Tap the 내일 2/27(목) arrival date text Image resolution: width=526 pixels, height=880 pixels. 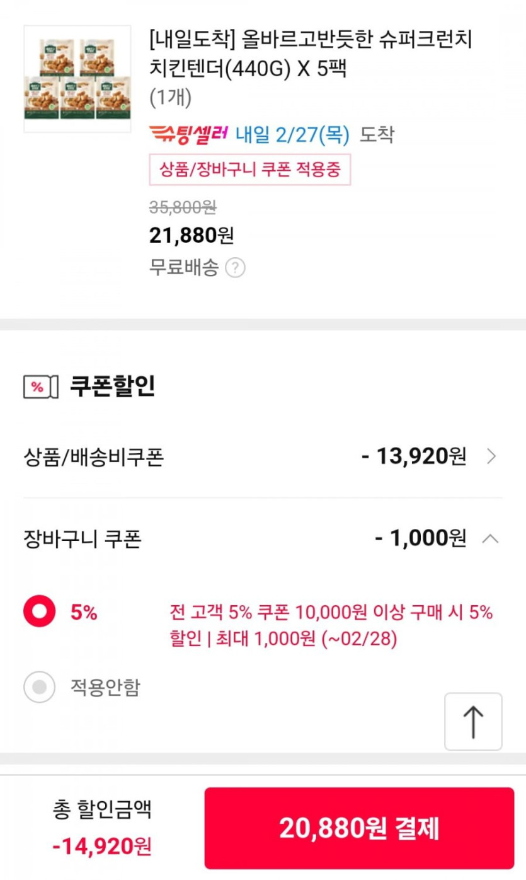pyautogui.click(x=292, y=134)
